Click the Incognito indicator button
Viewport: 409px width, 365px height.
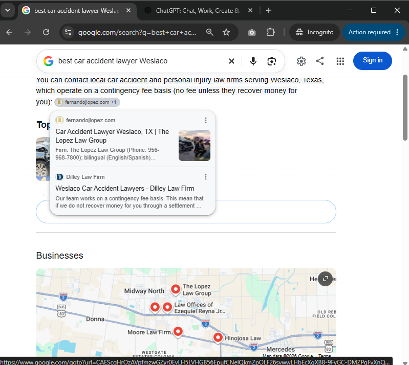click(314, 32)
